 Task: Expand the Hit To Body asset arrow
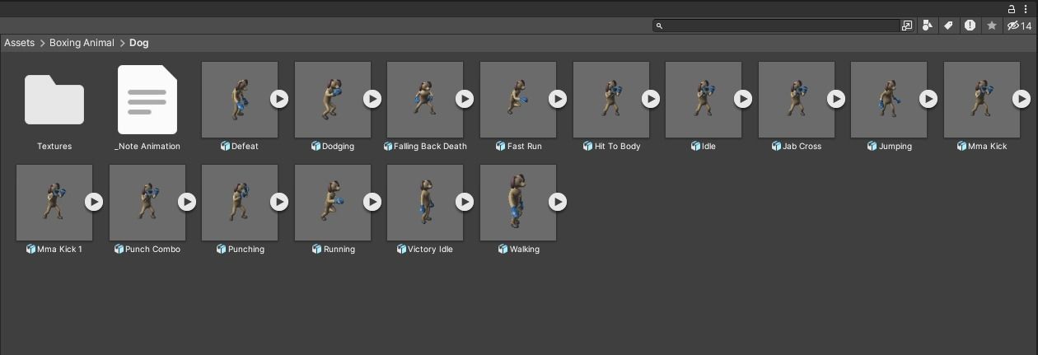[651, 99]
